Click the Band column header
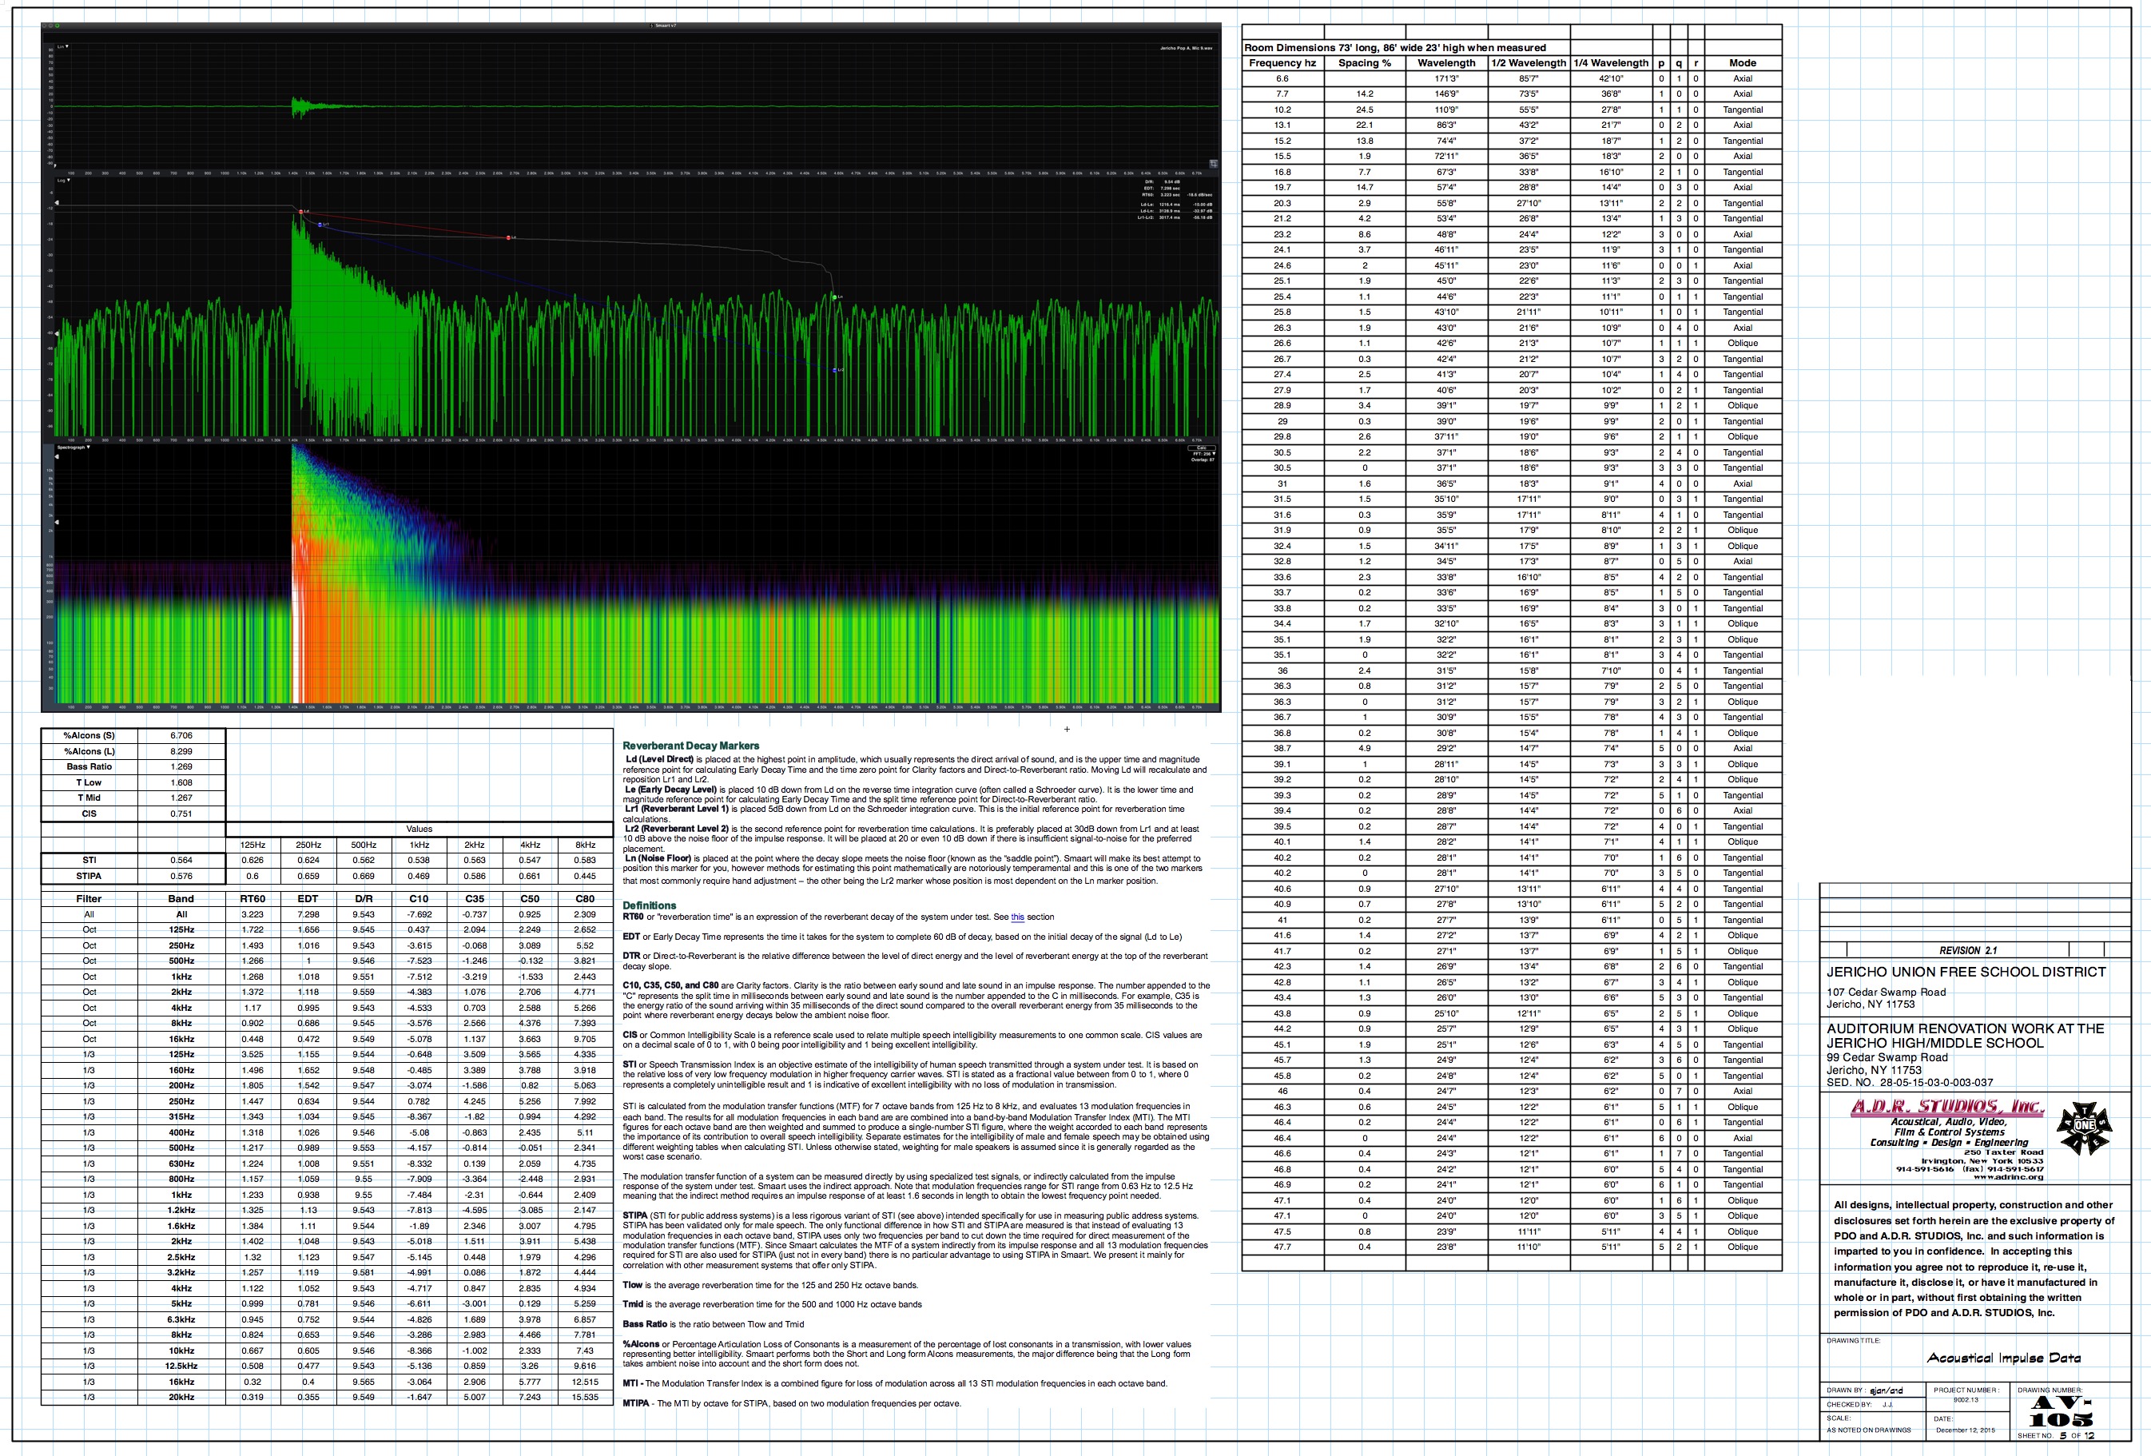Screen dimensions: 2151x1456 [181, 899]
